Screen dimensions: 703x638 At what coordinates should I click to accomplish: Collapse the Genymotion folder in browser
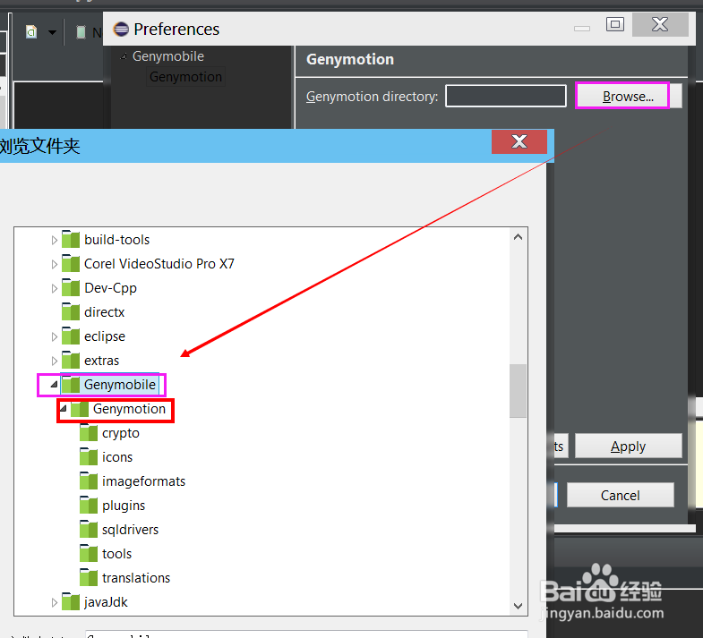[64, 408]
